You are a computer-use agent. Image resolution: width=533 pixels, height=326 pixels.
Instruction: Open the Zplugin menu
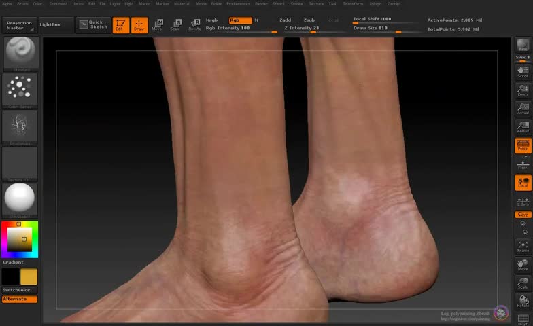375,4
